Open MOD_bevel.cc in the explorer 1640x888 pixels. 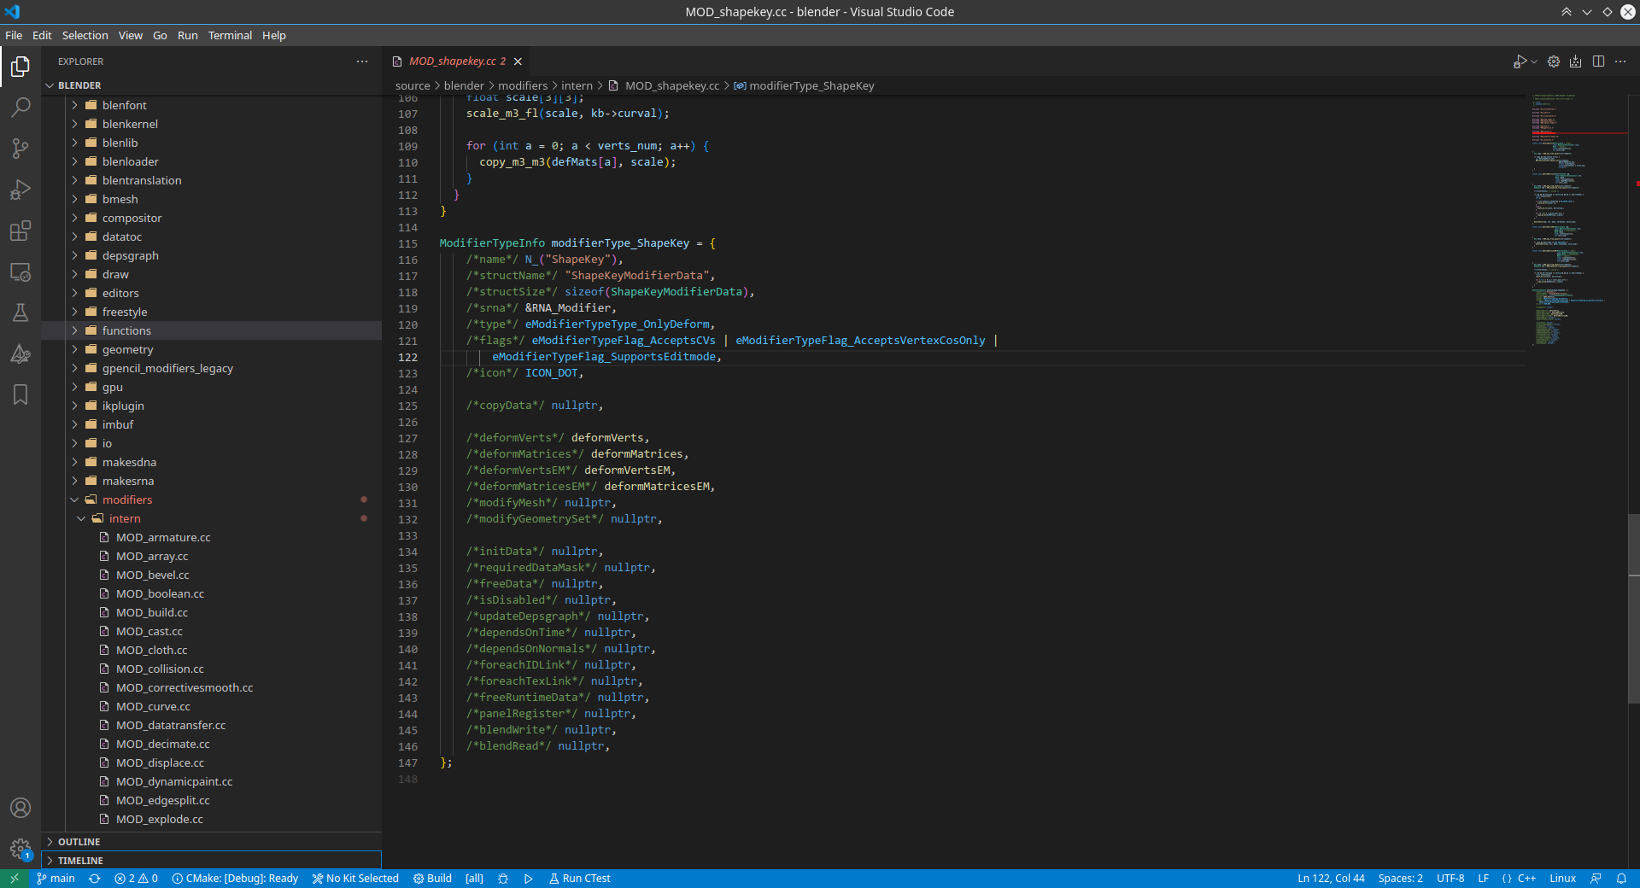click(152, 575)
